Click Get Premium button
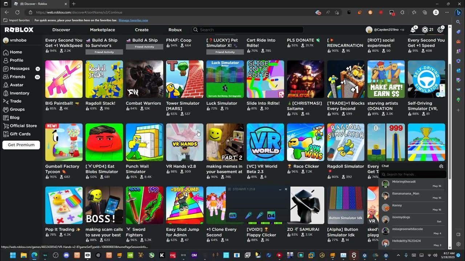 pyautogui.click(x=21, y=145)
